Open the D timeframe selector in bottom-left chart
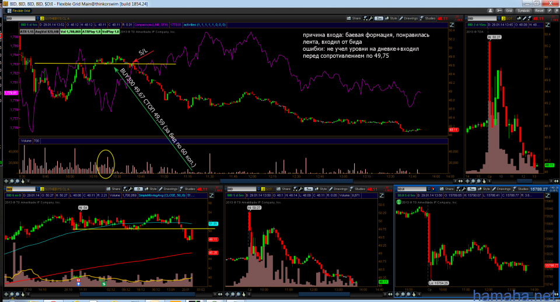 (139, 189)
